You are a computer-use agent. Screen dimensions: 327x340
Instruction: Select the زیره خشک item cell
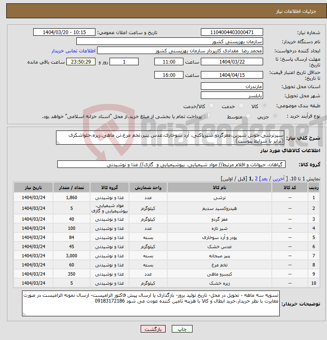click(x=220, y=283)
